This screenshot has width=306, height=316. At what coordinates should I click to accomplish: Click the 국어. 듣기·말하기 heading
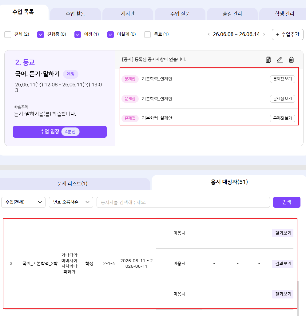(x=37, y=74)
